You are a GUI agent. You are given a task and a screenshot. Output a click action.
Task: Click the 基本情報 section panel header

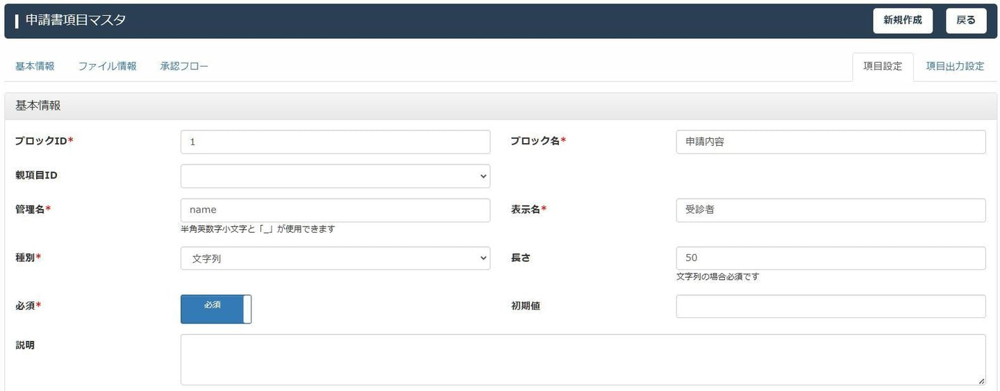(x=500, y=106)
